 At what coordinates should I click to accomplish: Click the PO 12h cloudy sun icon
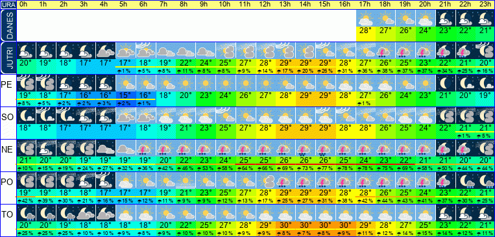[266, 181]
